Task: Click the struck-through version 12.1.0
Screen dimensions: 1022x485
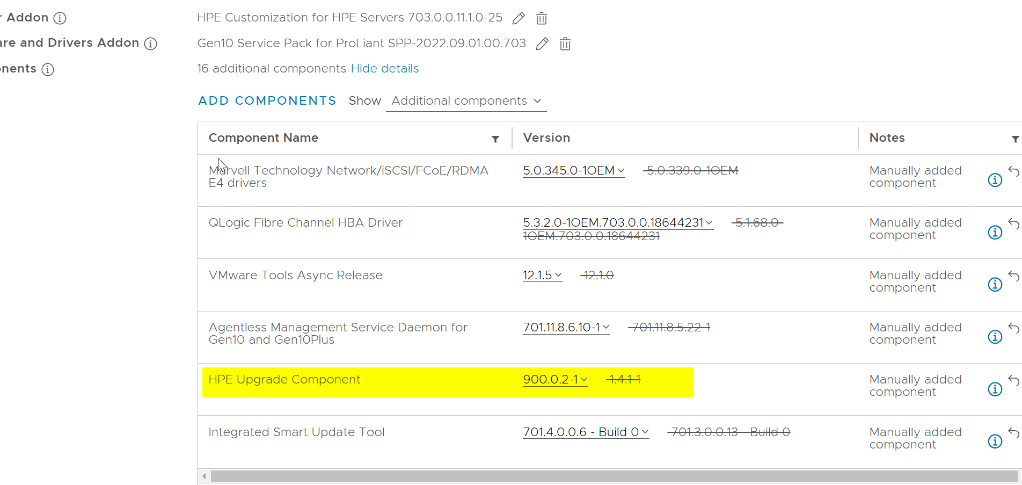Action: tap(597, 276)
